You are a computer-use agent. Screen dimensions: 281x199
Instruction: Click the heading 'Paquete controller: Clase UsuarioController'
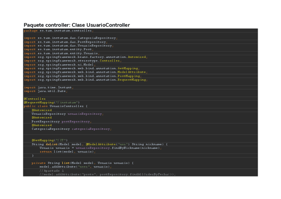point(77,25)
